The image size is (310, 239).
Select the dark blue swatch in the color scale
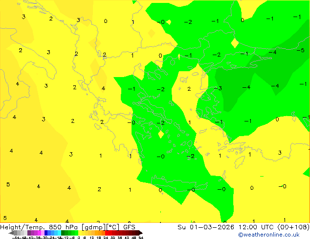click(46, 233)
